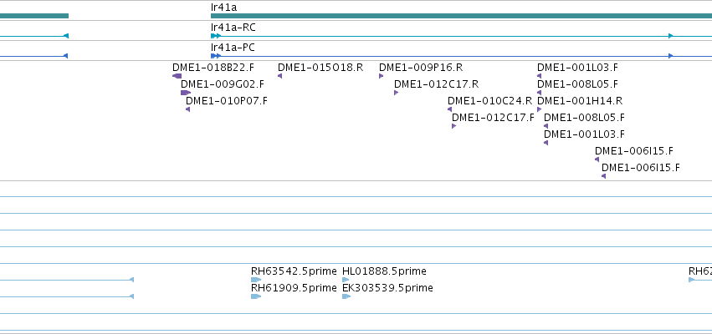Click the DME1-009G02.F feature arrow

click(185, 93)
